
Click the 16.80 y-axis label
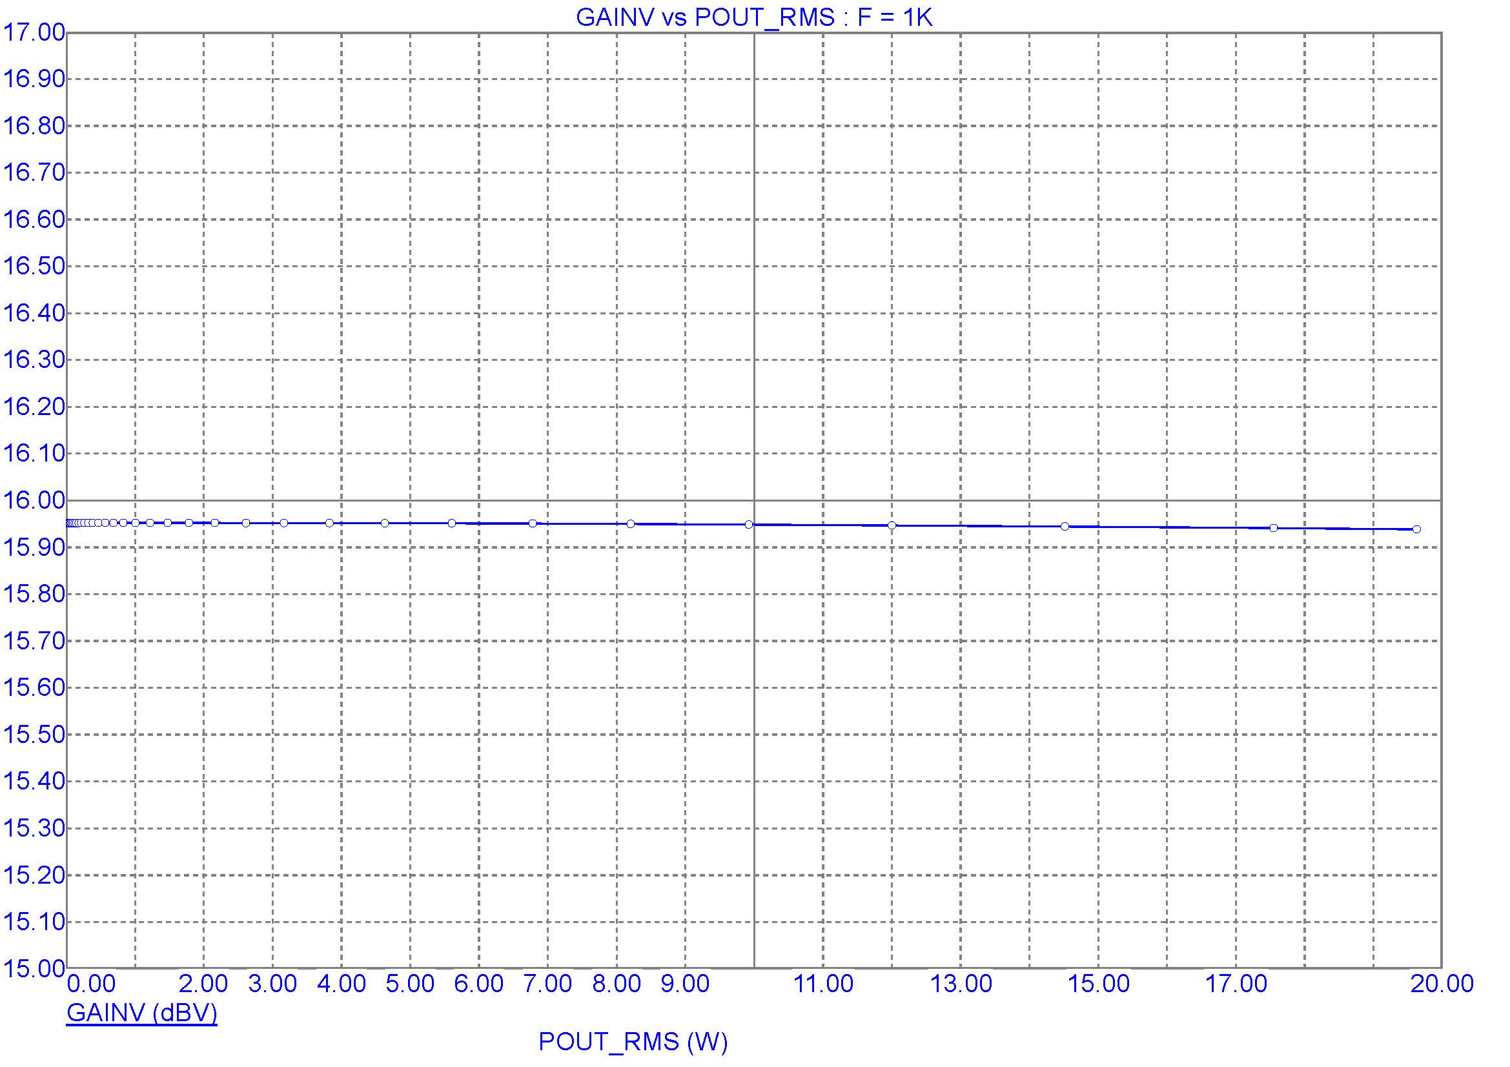click(34, 126)
